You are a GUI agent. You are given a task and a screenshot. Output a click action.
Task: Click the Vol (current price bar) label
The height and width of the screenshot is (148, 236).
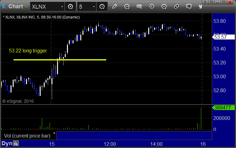(27, 136)
